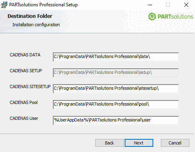Close the setup window
The height and width of the screenshot is (152, 195).
pyautogui.click(x=186, y=5)
